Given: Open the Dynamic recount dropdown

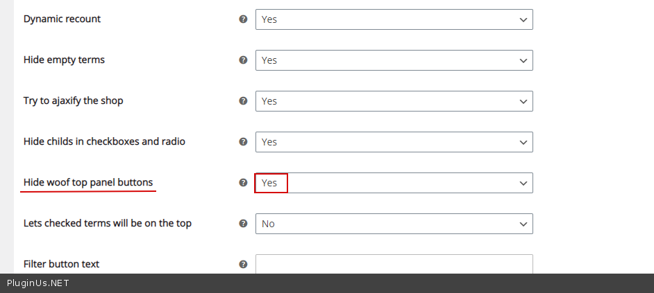Looking at the screenshot, I should [x=394, y=19].
